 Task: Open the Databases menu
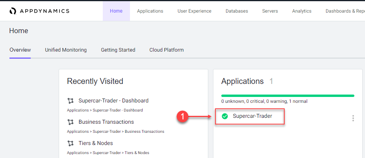pyautogui.click(x=237, y=11)
